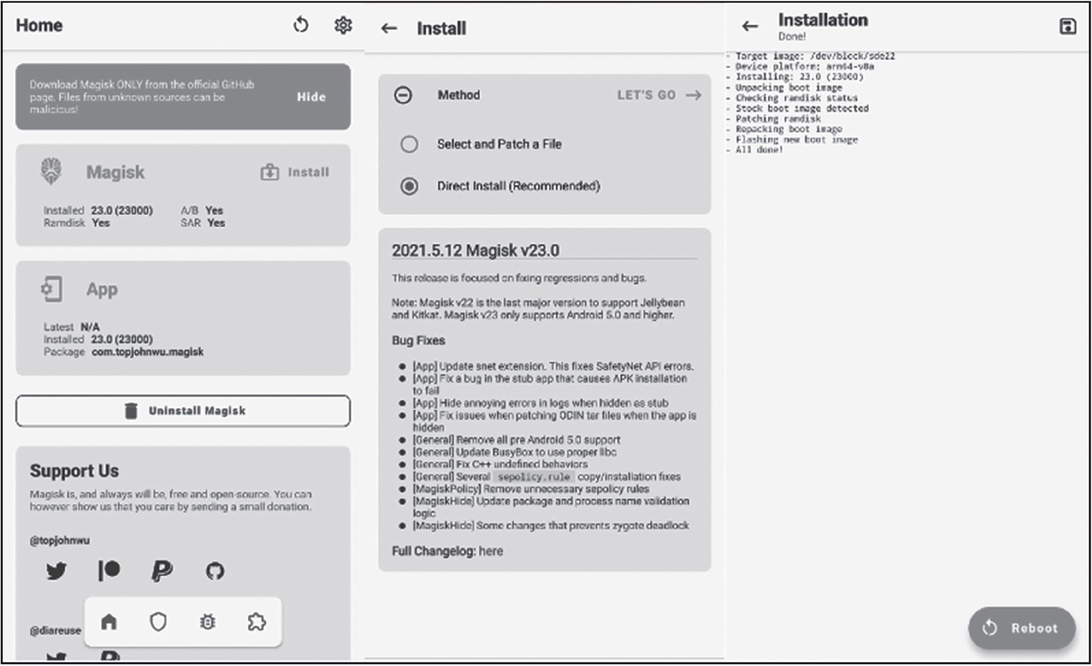Save the installation log via disk icon
Viewport: 1092px width, 666px height.
click(1067, 26)
